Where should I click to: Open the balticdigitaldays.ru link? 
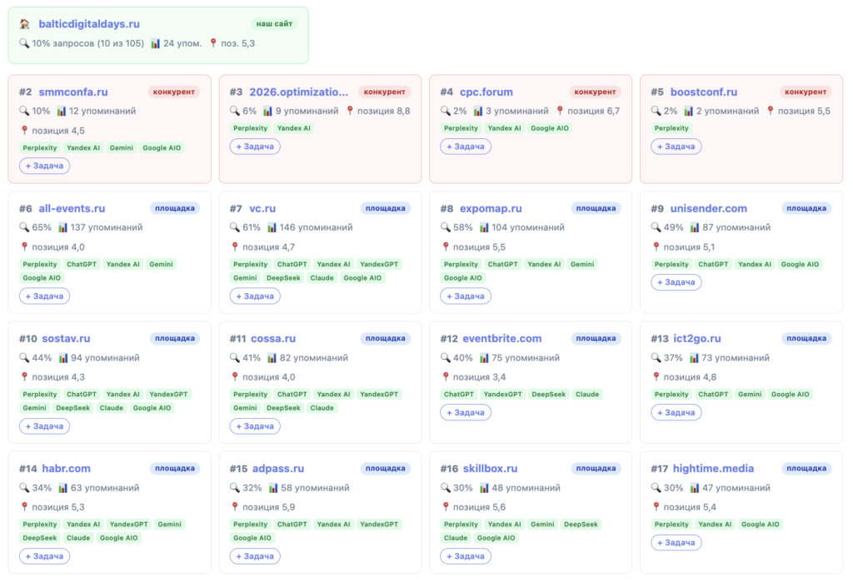89,24
